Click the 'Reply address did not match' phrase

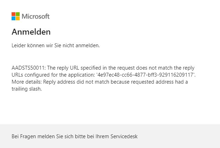[72, 82]
